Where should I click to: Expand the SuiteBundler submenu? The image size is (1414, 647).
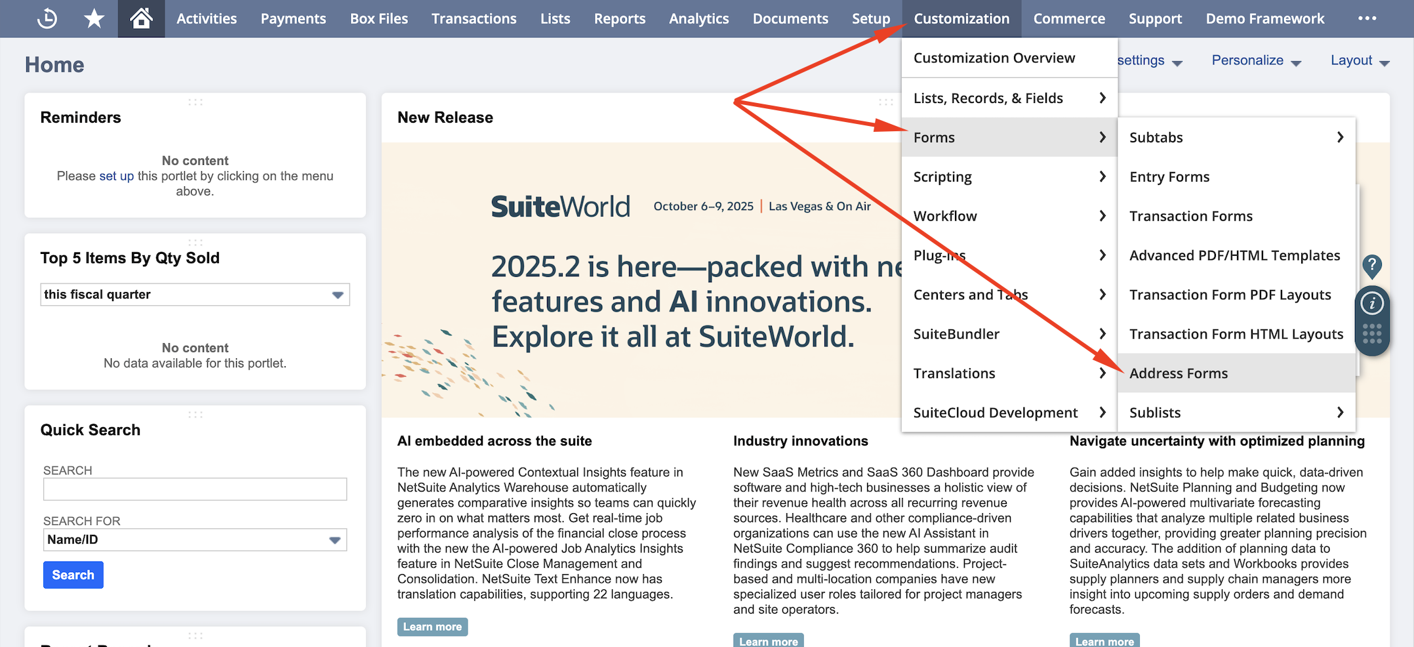pos(1009,334)
